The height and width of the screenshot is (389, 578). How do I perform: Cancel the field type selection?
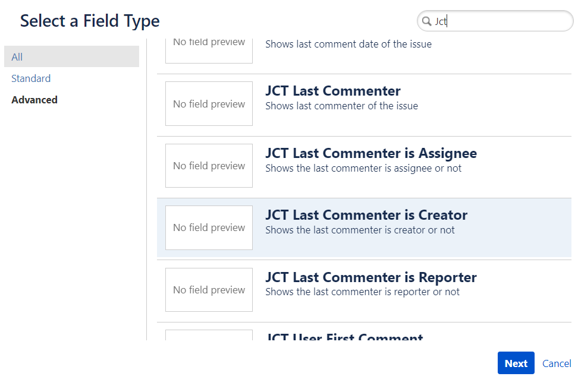(x=556, y=363)
